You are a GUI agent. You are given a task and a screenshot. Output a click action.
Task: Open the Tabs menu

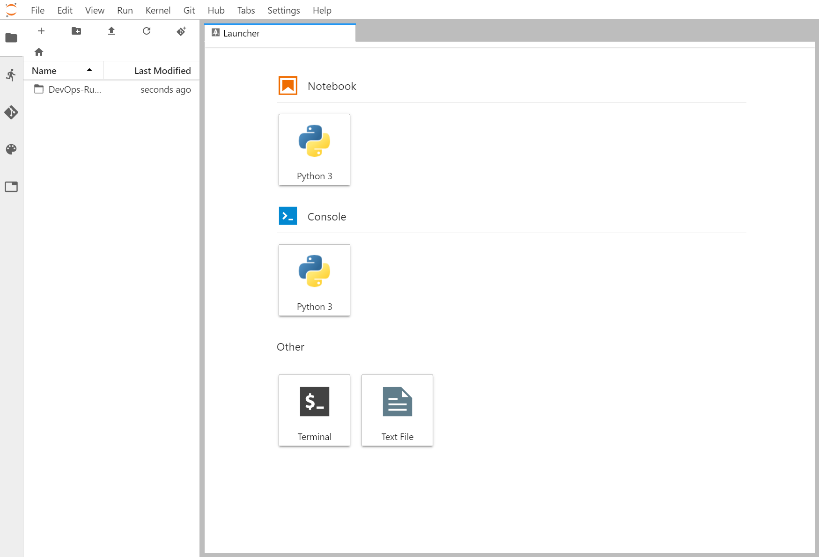coord(246,10)
